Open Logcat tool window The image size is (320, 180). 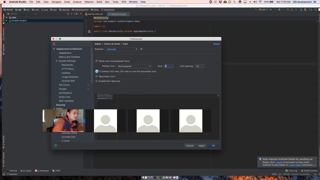pyautogui.click(x=26, y=170)
